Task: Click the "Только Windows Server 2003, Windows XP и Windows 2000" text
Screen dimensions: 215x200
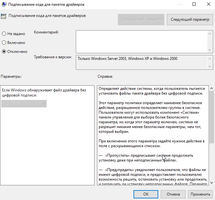Action: 127,59
